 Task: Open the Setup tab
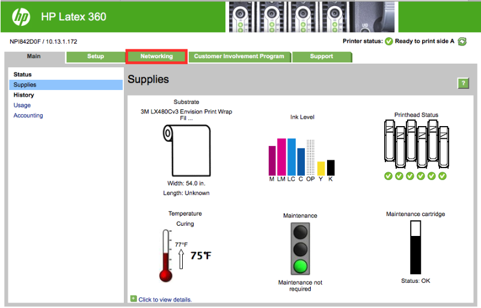(95, 56)
